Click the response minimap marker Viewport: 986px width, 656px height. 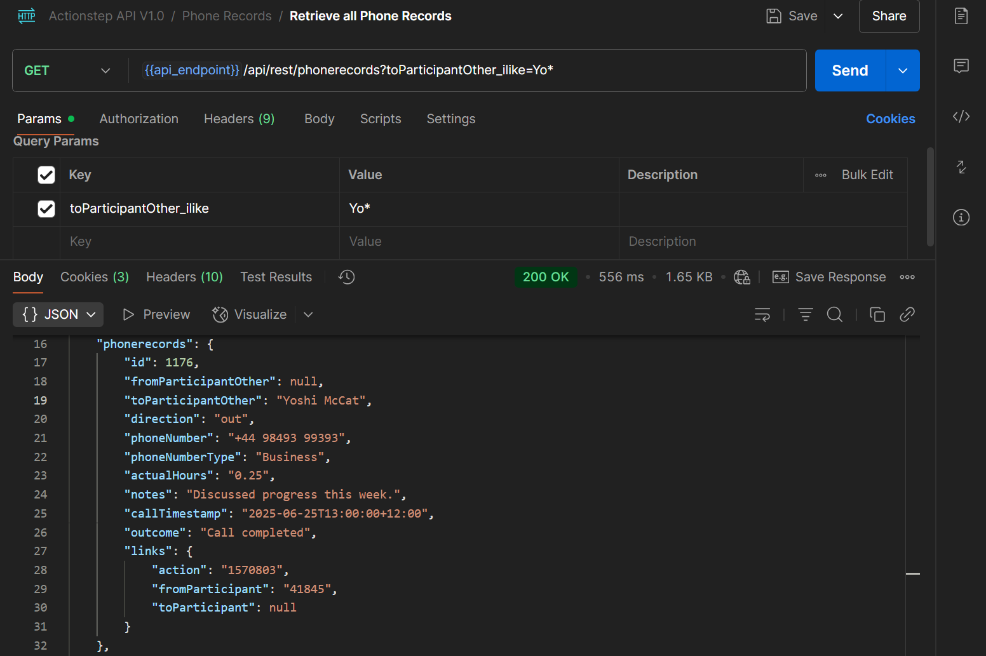click(x=913, y=573)
